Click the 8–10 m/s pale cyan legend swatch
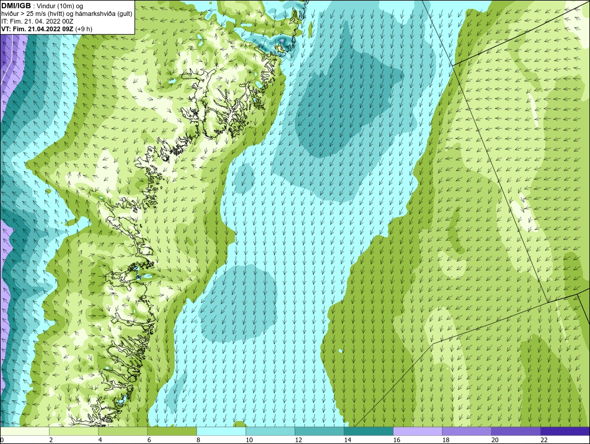The image size is (590, 444). (x=221, y=431)
